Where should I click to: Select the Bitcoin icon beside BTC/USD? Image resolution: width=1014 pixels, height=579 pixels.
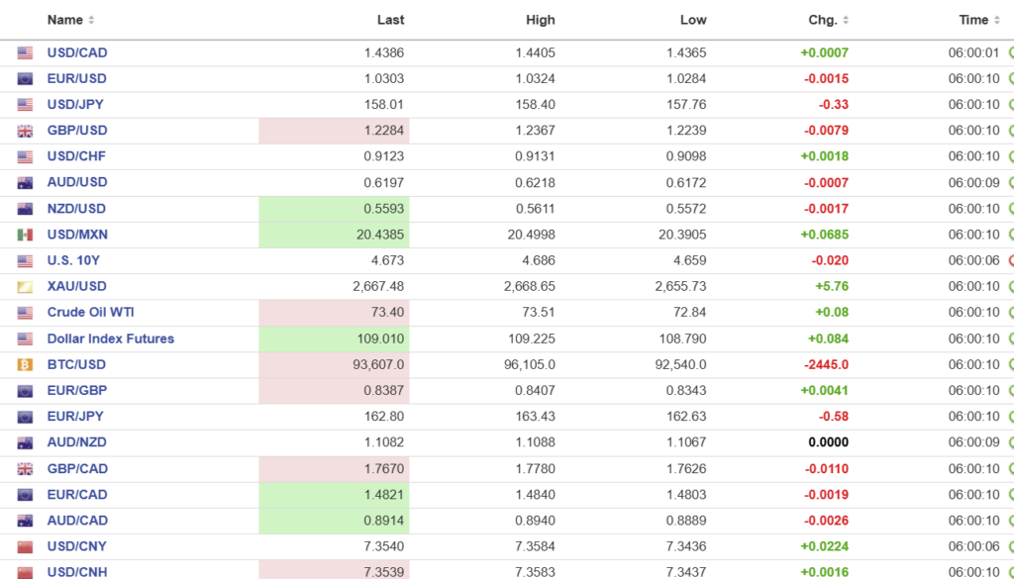(x=25, y=364)
